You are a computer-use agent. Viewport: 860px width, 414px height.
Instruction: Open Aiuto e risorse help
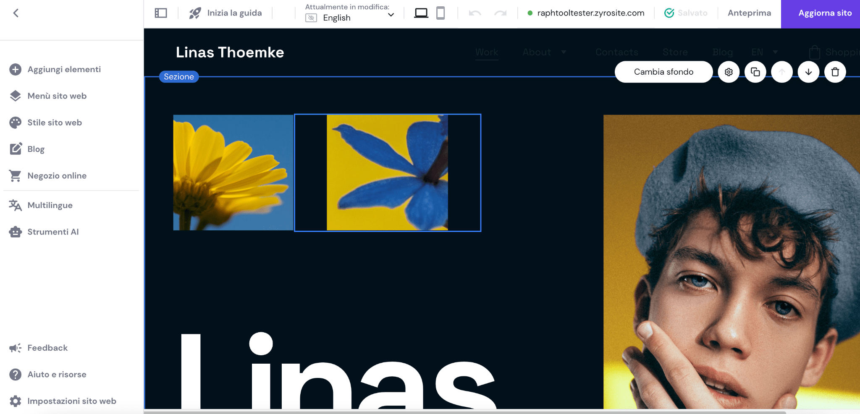click(57, 375)
